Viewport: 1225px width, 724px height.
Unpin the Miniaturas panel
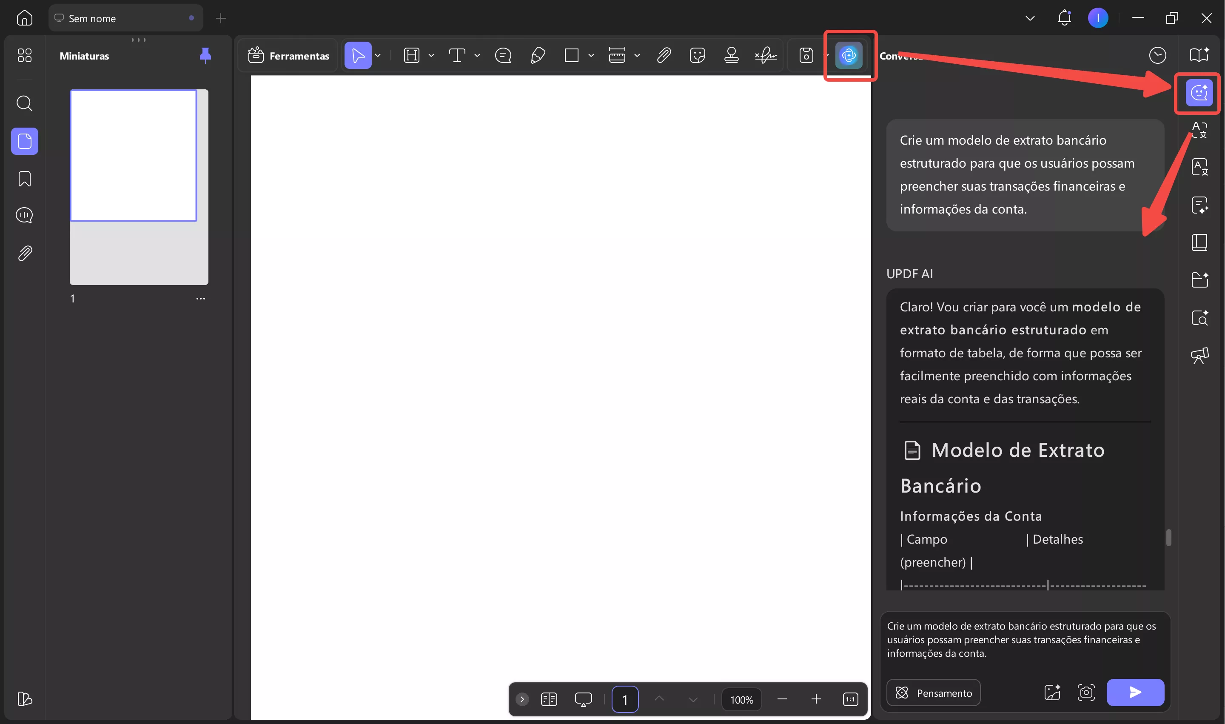(205, 56)
